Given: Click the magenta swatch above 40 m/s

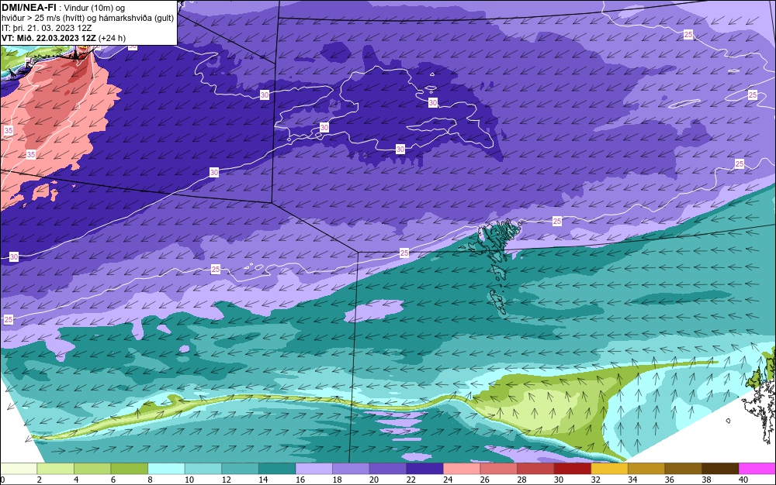Looking at the screenshot, I should tap(757, 469).
